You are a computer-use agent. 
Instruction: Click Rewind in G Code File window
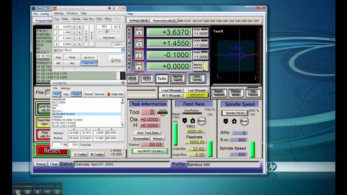tap(88, 94)
